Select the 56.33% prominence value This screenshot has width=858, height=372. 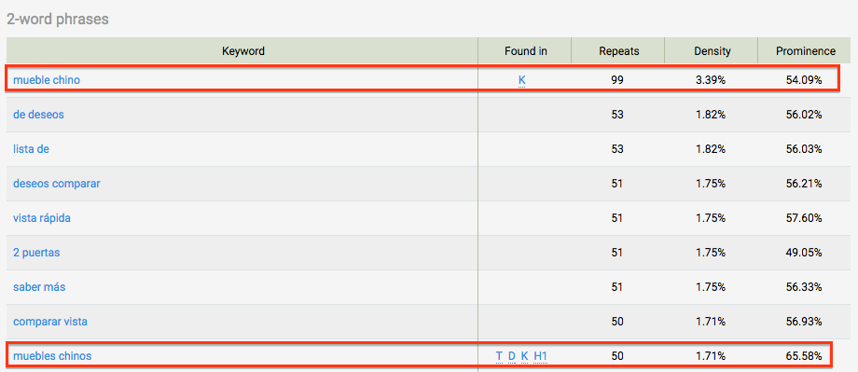[x=804, y=287]
